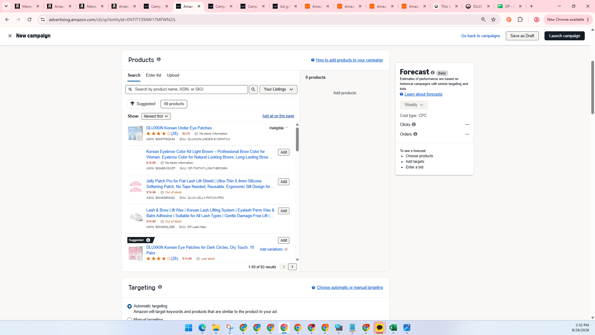This screenshot has width=595, height=335.
Task: Switch to the Ad gr browser tab
Action: (285, 6)
